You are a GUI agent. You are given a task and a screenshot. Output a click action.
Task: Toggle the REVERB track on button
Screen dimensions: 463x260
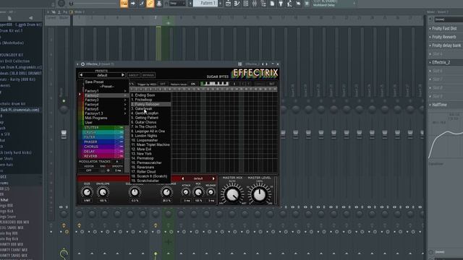[x=121, y=156]
